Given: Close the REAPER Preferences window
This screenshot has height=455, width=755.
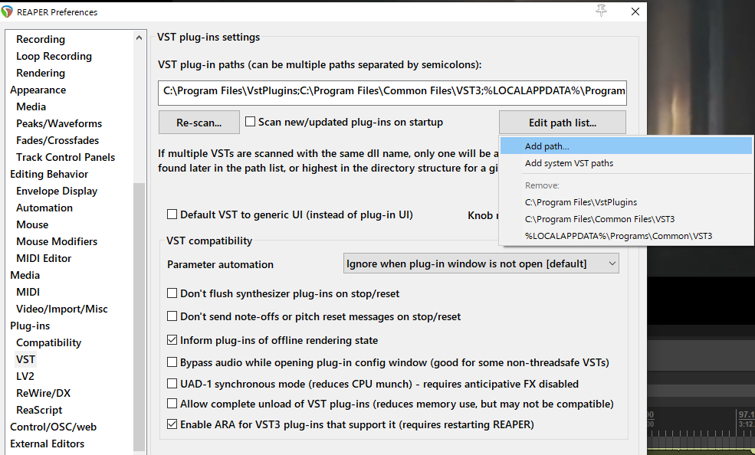Looking at the screenshot, I should click(635, 11).
